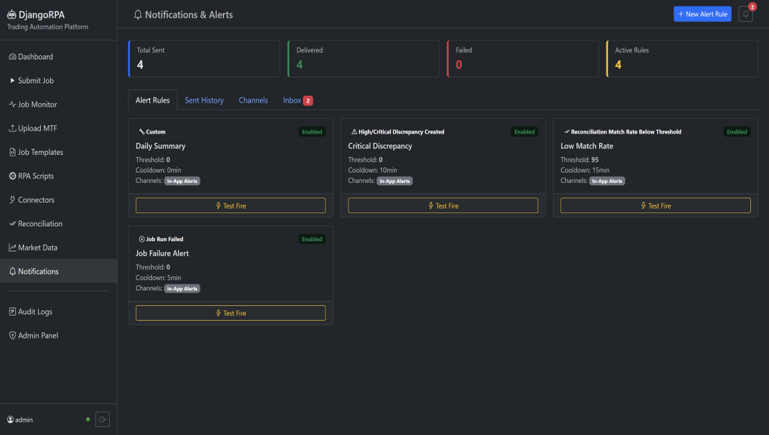The height and width of the screenshot is (435, 769).
Task: Toggle Enabled badge on Job Failure Alert
Action: coord(312,239)
